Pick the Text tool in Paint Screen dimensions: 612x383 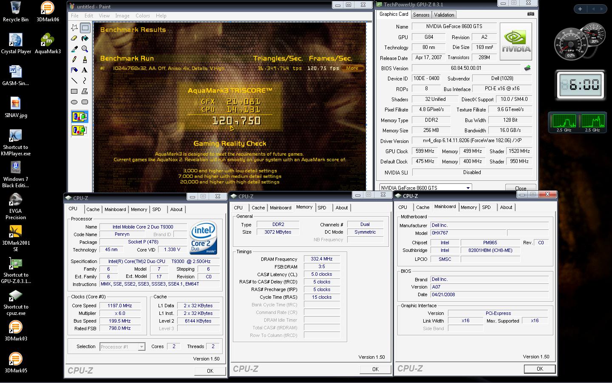coord(85,70)
